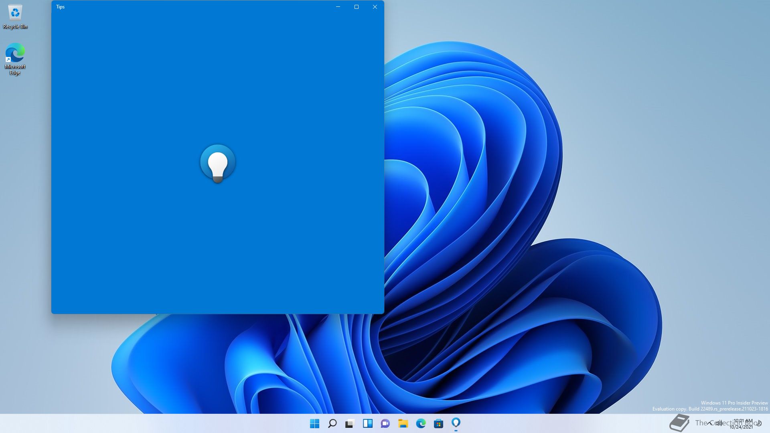Select the Microsoft Edge desktop shortcut
Screen dimensions: 770x433
(15, 59)
